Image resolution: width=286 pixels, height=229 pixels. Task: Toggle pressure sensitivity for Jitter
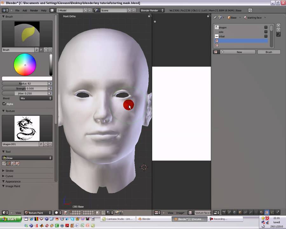[x=50, y=93]
